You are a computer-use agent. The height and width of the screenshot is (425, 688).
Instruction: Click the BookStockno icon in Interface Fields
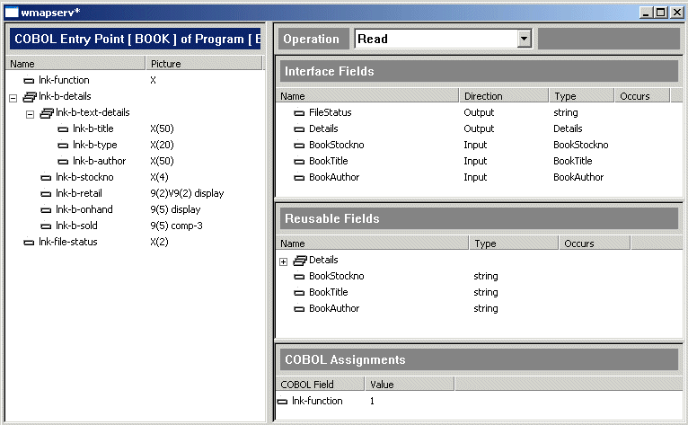[x=299, y=146]
